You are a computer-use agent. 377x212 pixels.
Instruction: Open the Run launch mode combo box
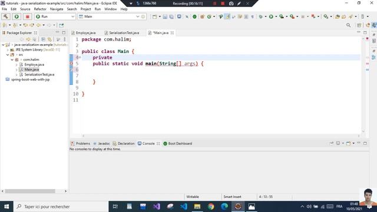tap(55, 16)
